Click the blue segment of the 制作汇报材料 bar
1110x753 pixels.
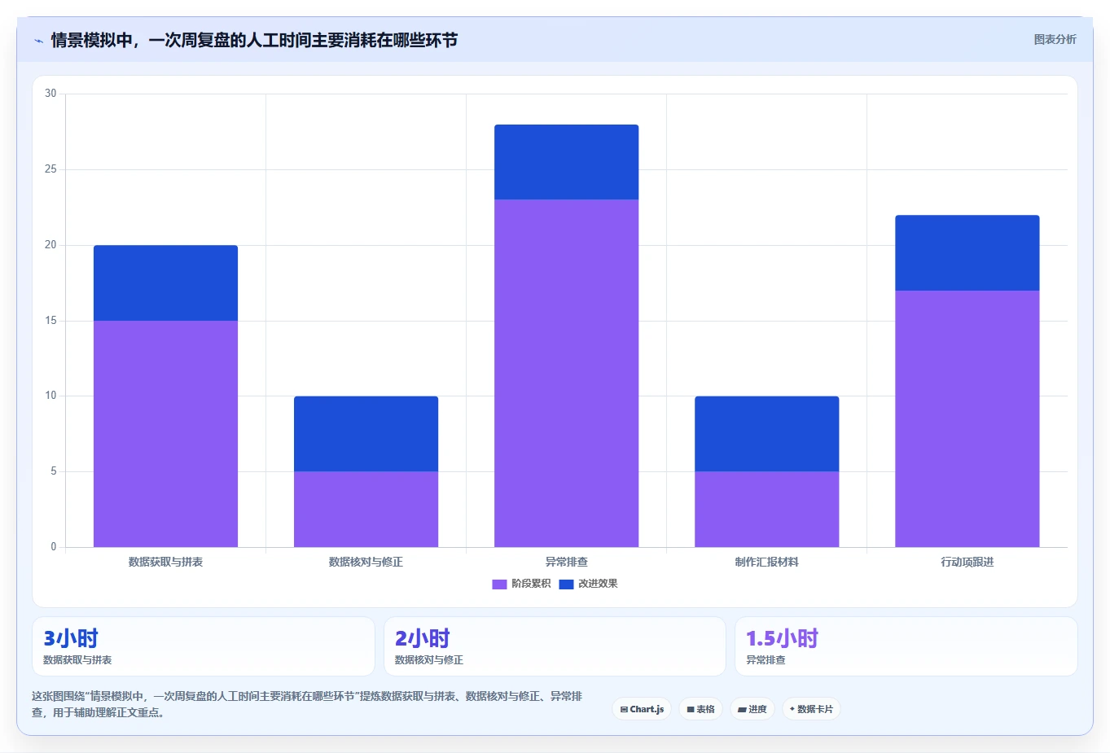766,434
